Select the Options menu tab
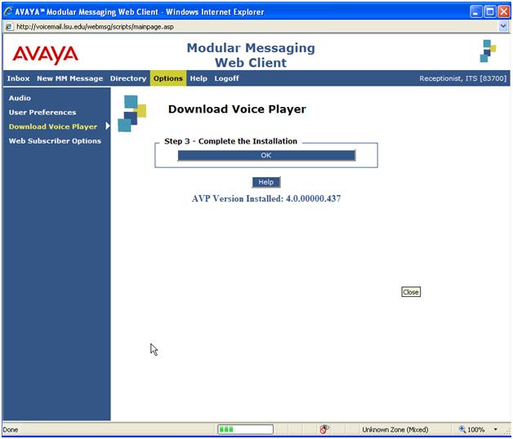The width and height of the screenshot is (513, 439). (x=168, y=78)
